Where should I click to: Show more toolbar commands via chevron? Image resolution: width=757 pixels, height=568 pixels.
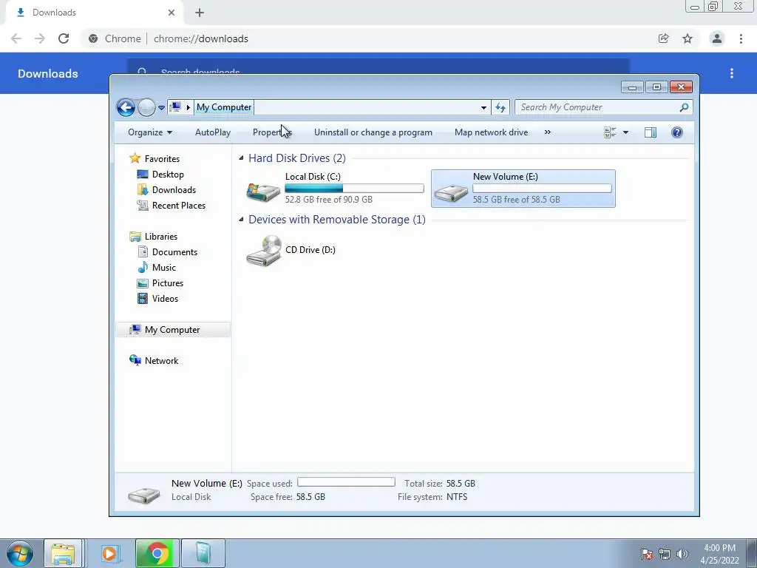(x=548, y=132)
